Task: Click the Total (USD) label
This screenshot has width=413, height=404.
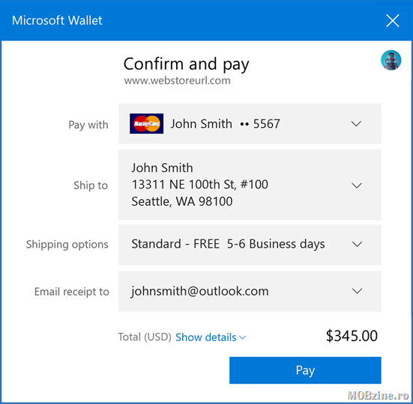Action: point(145,337)
